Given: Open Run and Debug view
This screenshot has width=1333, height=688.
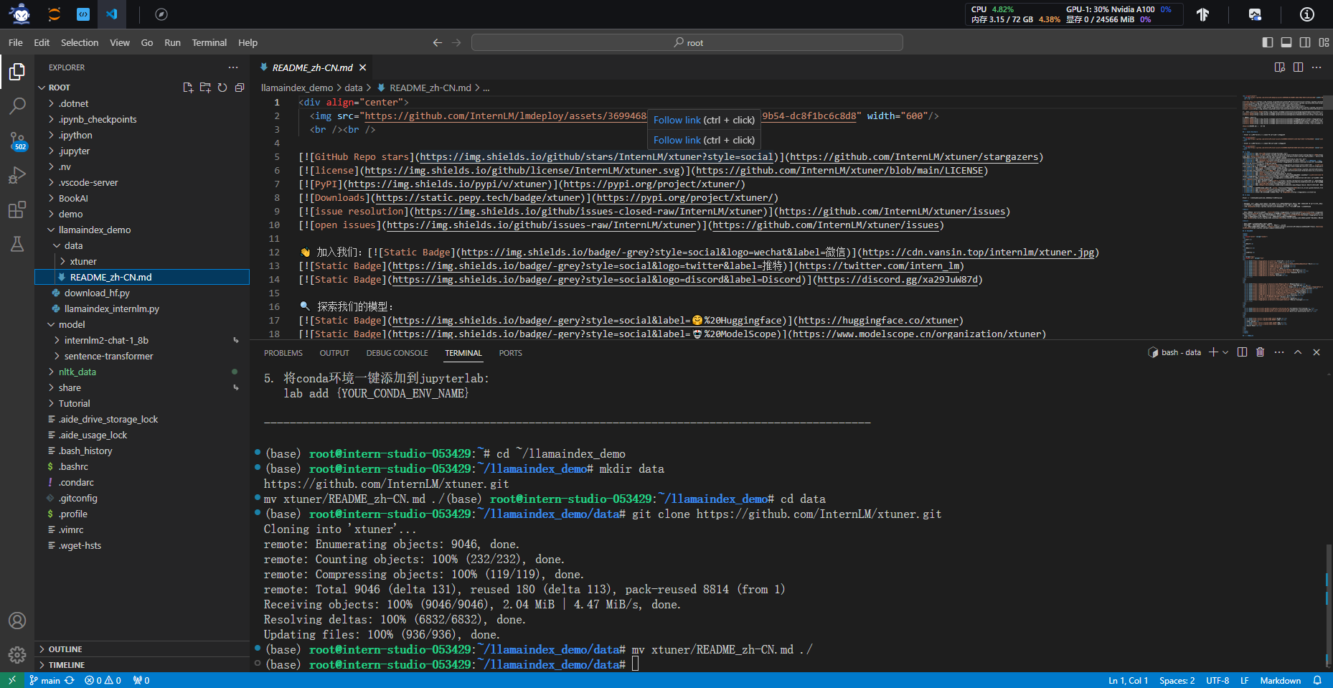Looking at the screenshot, I should click(x=17, y=175).
